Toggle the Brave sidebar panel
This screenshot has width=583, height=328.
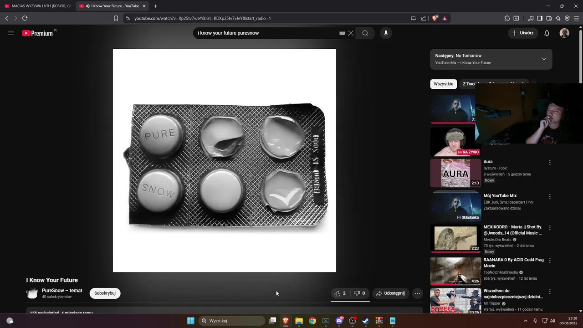coord(540,18)
